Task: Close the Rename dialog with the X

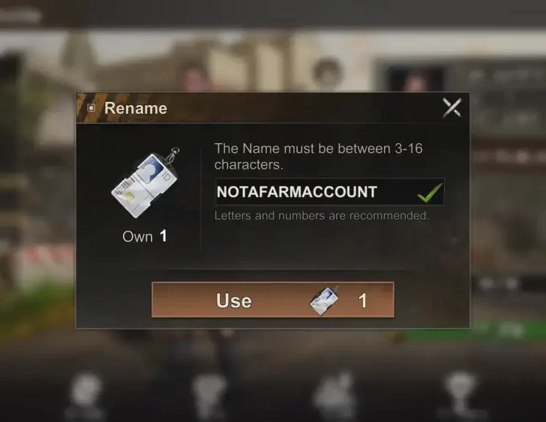Action: (451, 107)
